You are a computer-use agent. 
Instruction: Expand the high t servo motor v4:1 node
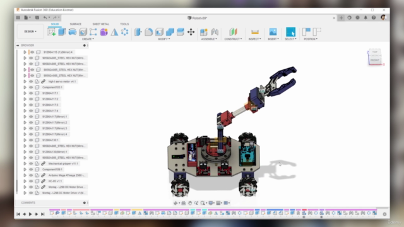coord(25,81)
